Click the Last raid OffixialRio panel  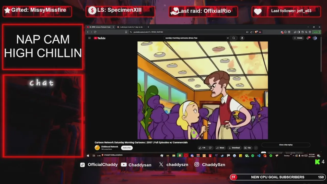203,11
